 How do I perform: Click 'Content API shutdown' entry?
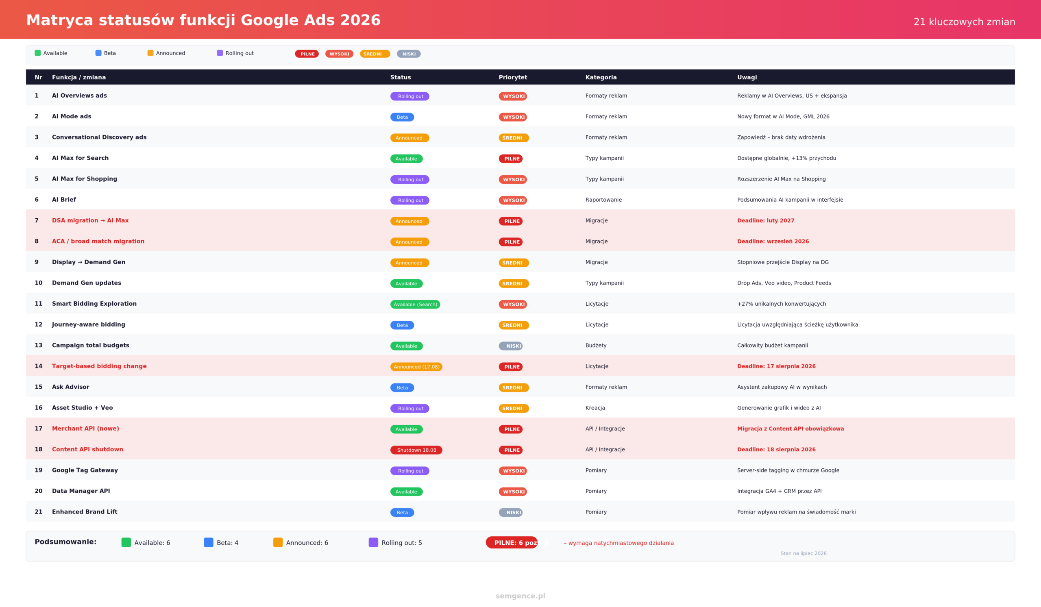coord(87,449)
